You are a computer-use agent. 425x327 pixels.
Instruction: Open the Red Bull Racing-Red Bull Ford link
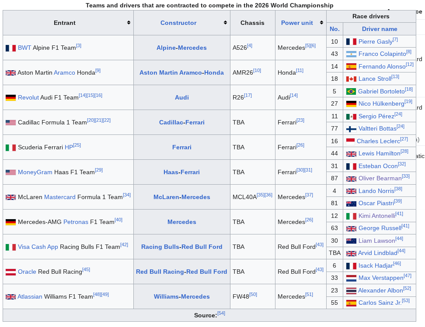tap(181, 272)
